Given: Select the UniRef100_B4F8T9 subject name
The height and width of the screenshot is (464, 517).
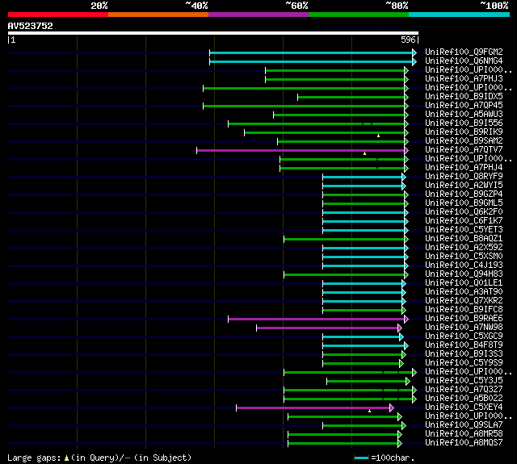Looking at the screenshot, I should [x=464, y=345].
